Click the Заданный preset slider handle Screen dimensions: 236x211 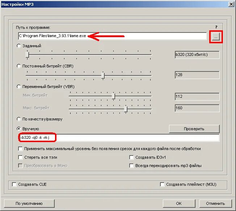tap(27, 55)
